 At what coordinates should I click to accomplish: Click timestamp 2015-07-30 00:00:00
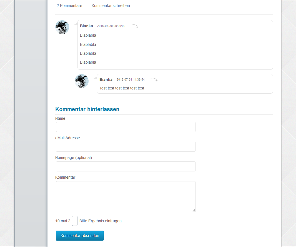(111, 26)
